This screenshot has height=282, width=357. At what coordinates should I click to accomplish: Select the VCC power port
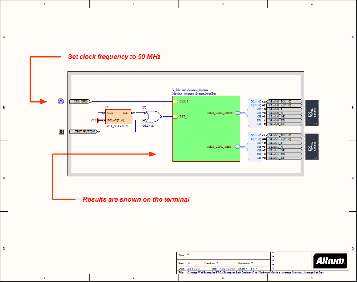pos(95,120)
